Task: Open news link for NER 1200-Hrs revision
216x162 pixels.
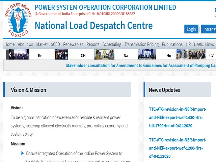Action: [x=178, y=148]
